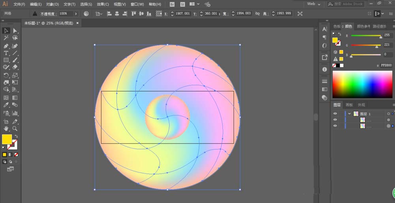This screenshot has width=395, height=203.
Task: Select the Rotate tool
Action: [6, 75]
